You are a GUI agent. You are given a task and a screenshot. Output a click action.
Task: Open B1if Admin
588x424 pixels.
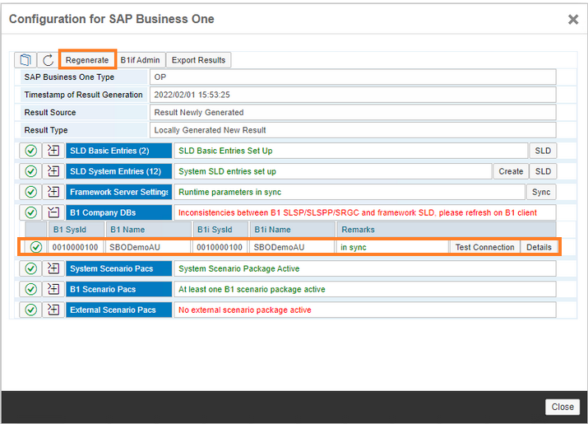(141, 60)
